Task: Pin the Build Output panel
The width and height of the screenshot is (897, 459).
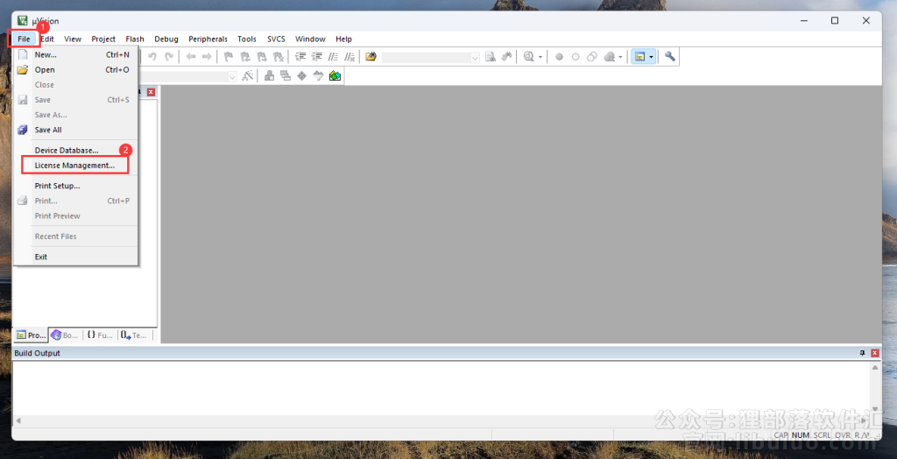Action: click(862, 353)
